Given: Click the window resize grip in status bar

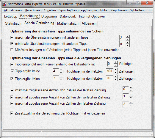Looking at the screenshot, I should click(151, 135).
